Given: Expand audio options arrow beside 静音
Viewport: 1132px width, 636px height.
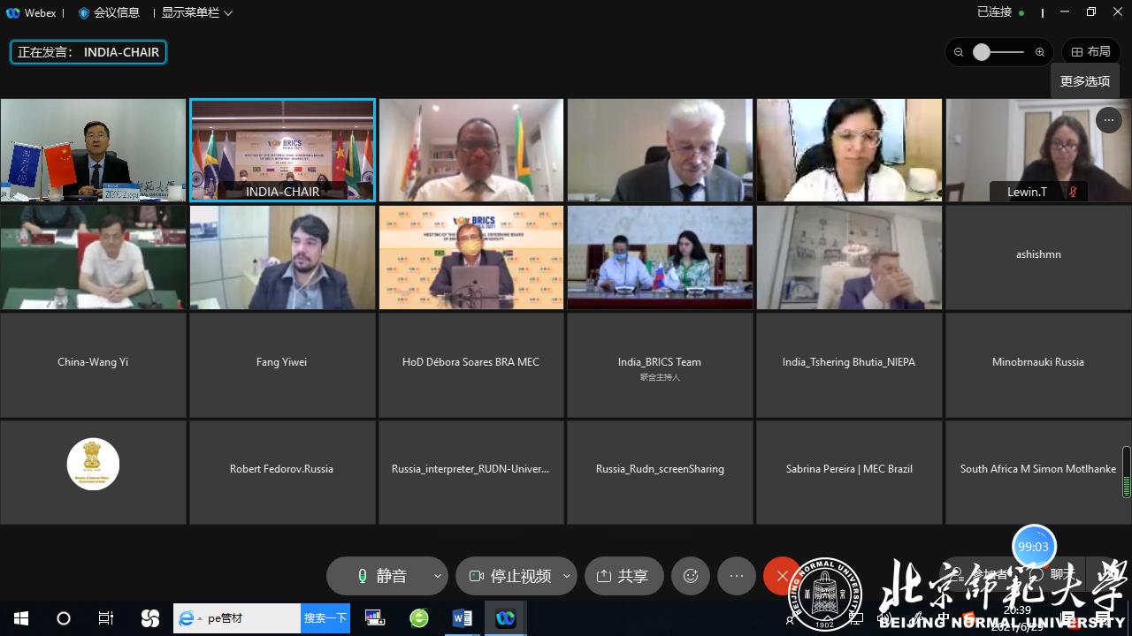Looking at the screenshot, I should click(437, 576).
